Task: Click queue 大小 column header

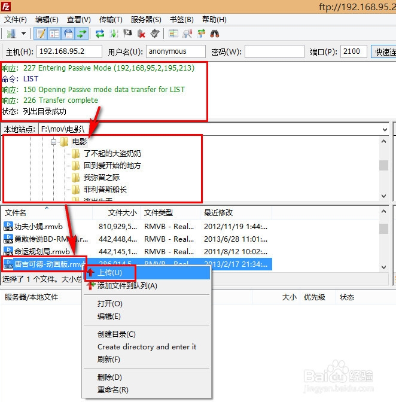Action: click(x=290, y=297)
